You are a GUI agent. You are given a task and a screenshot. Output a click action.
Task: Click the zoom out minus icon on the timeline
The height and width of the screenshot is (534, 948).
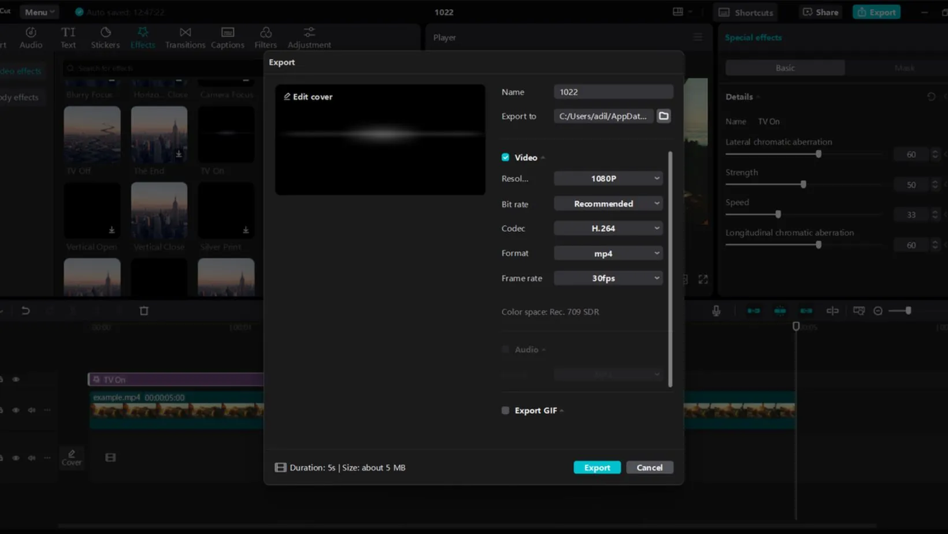(x=878, y=311)
